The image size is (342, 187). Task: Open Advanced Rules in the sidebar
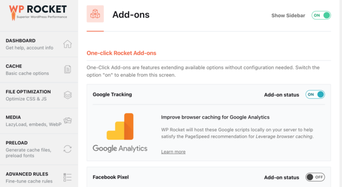(x=39, y=176)
